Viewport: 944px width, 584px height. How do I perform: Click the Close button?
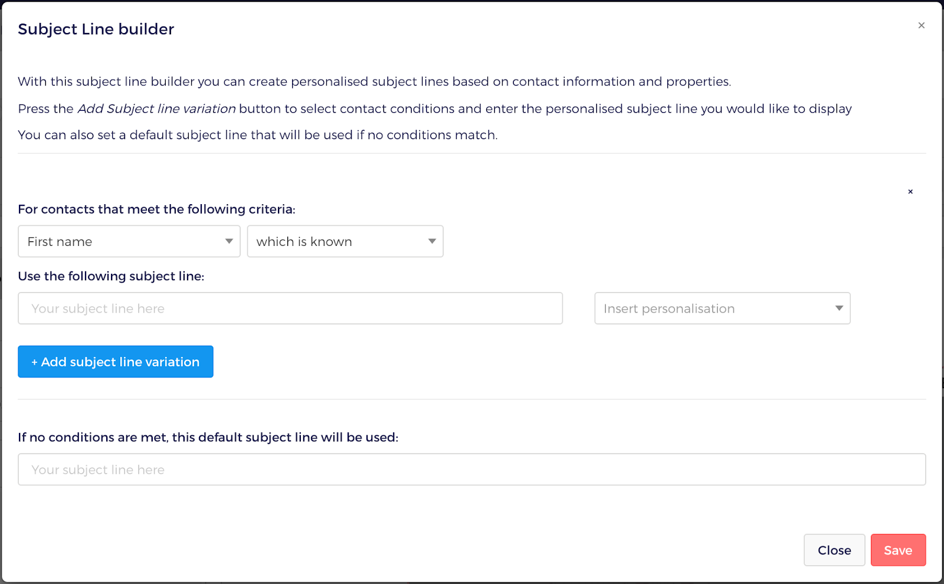[834, 550]
